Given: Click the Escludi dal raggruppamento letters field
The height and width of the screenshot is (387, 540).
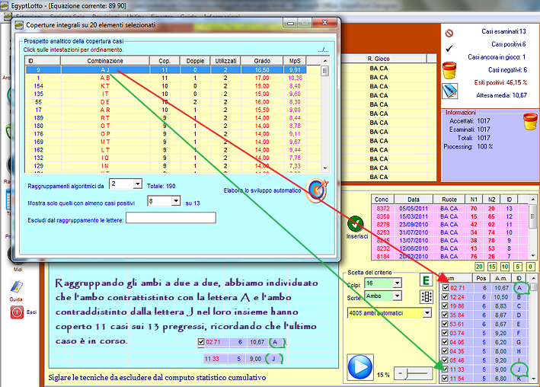Looking at the screenshot, I should pyautogui.click(x=171, y=218).
